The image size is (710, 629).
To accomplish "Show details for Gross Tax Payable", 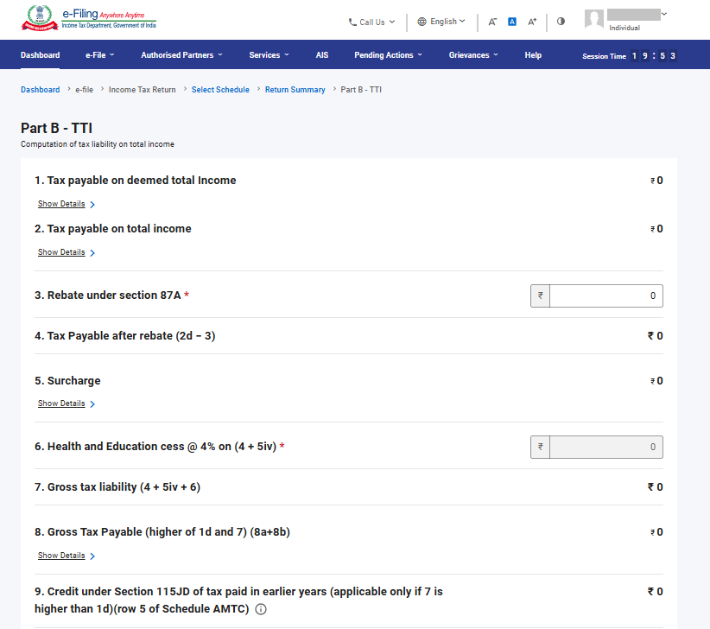I will (67, 556).
